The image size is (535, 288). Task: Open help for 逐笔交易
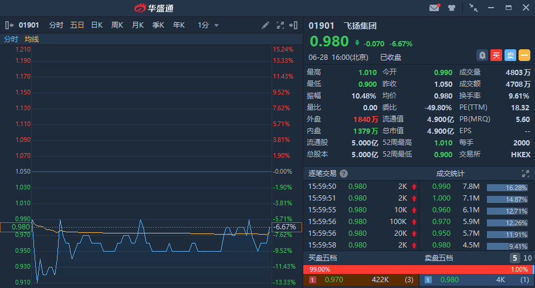coord(344,174)
